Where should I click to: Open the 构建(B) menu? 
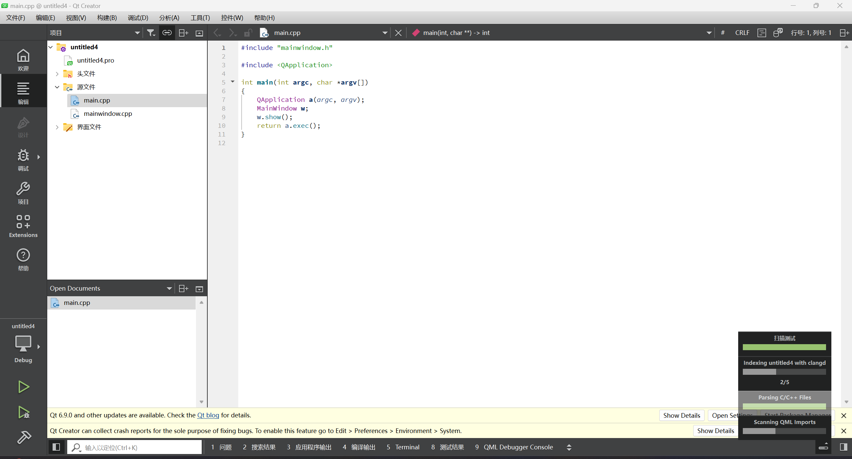(107, 18)
